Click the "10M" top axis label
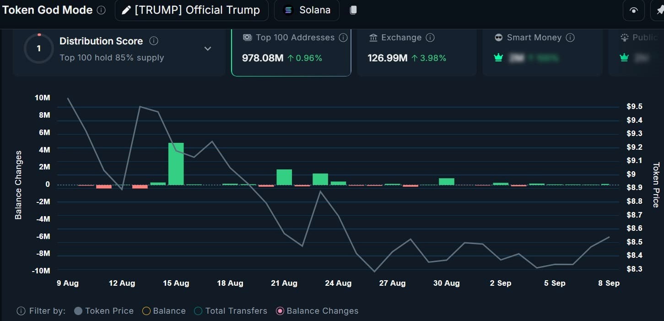664x321 pixels. tap(43, 98)
